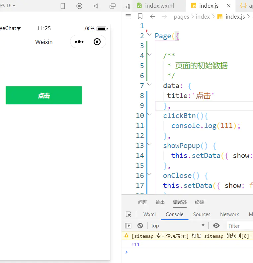Open the Network devtools tab
This screenshot has height=263, width=253.
point(229,214)
